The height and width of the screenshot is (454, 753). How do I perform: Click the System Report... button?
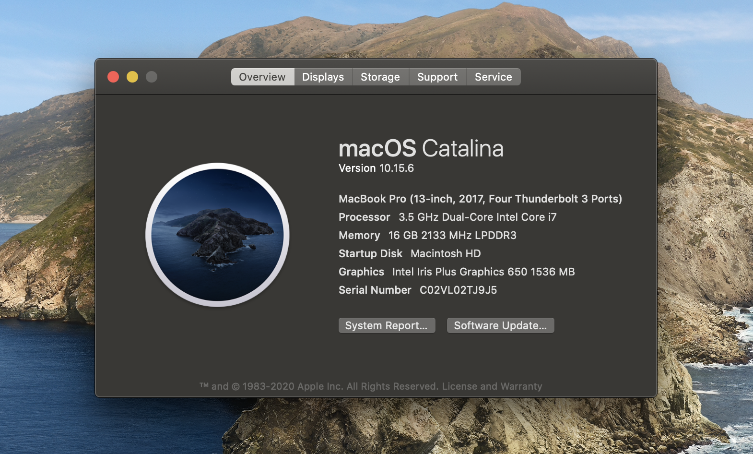[x=387, y=325]
